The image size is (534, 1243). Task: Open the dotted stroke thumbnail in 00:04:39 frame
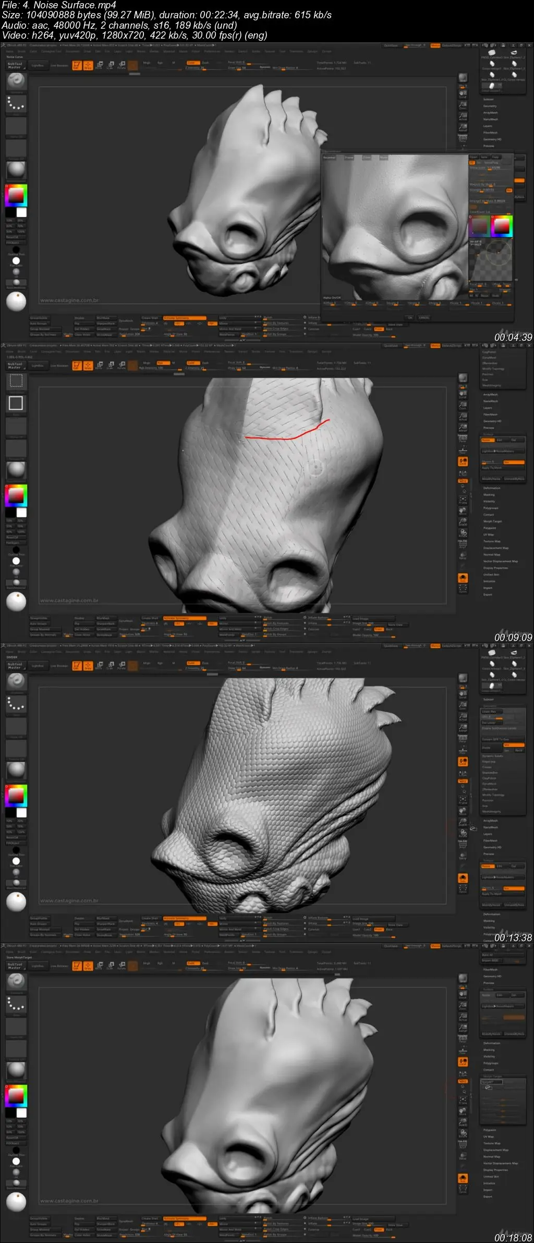point(16,104)
